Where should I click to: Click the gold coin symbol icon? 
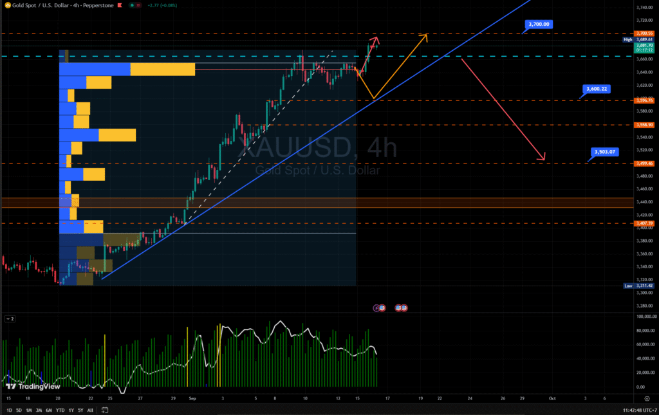(6, 5)
